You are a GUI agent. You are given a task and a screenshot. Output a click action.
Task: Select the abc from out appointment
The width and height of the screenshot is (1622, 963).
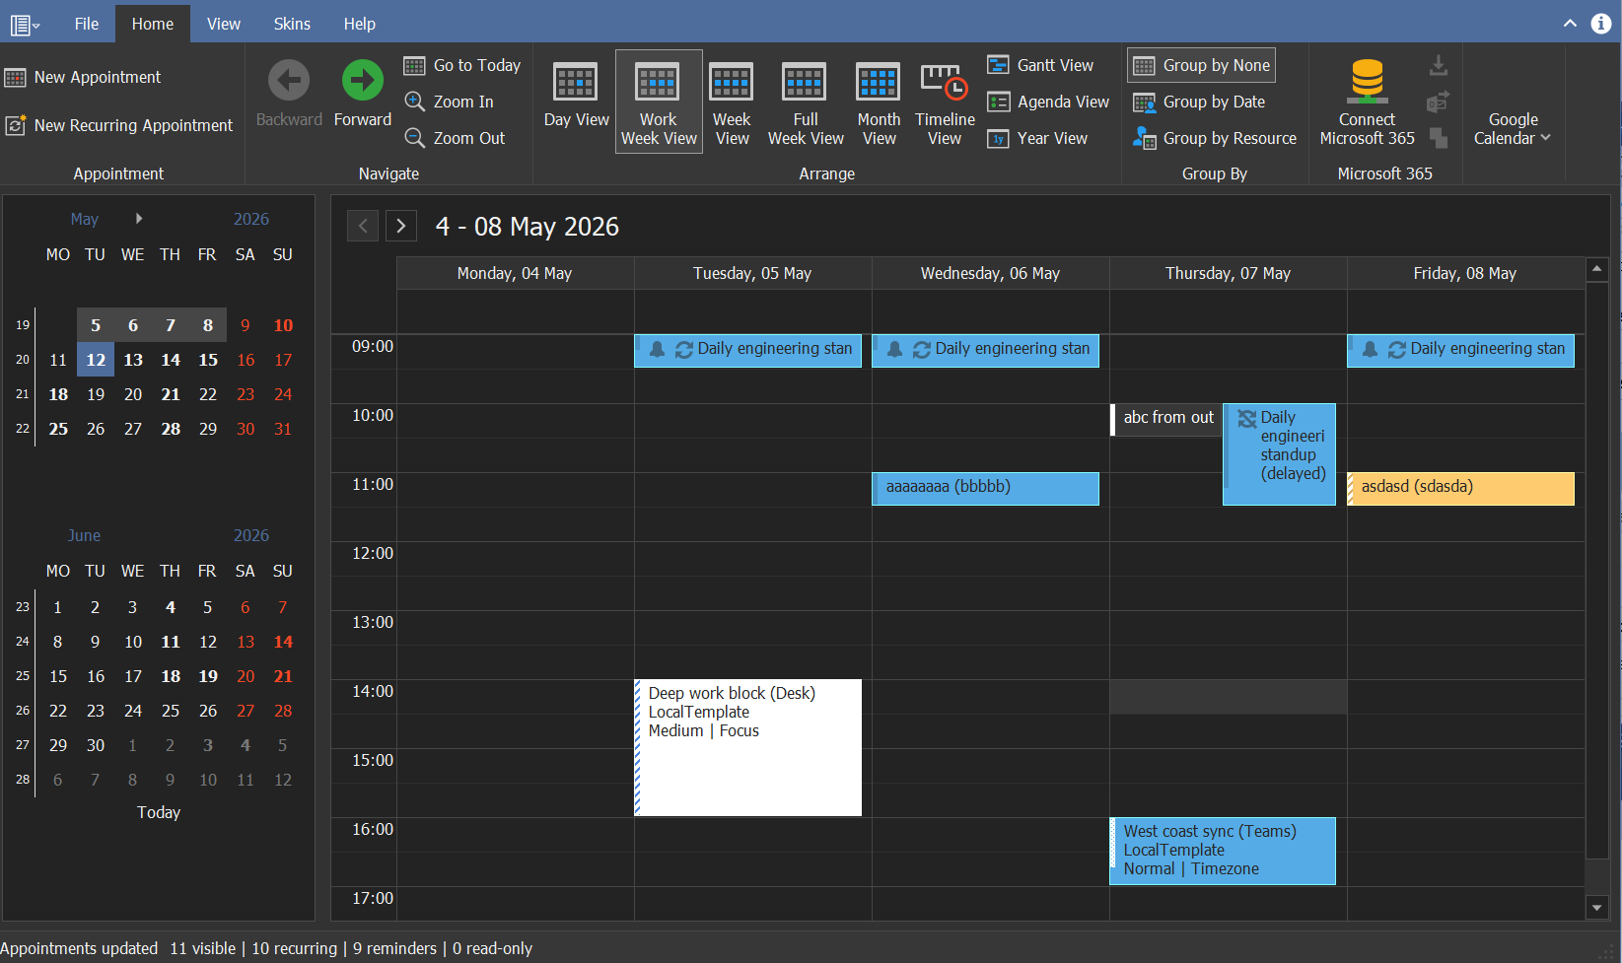pos(1165,419)
